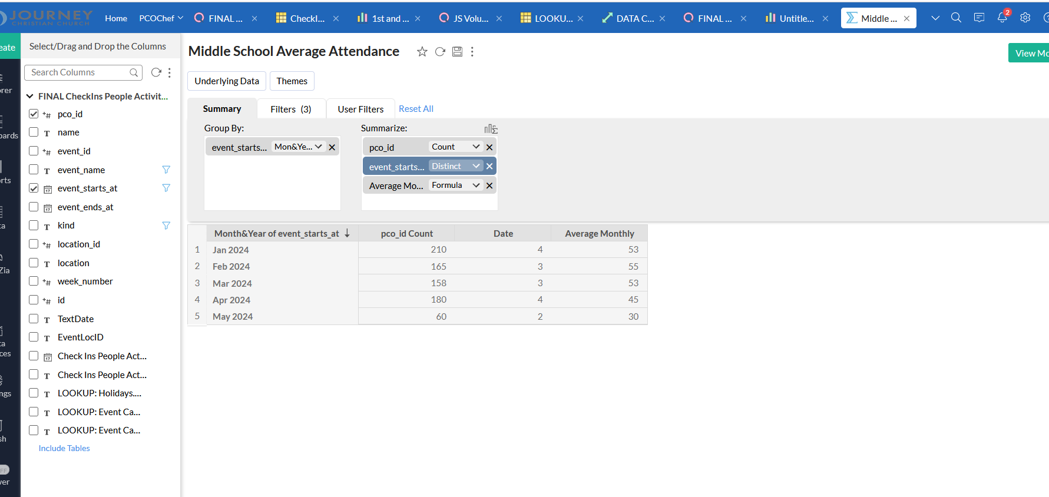1049x497 pixels.
Task: Click the search magnifier in Search Columns
Action: coord(134,72)
